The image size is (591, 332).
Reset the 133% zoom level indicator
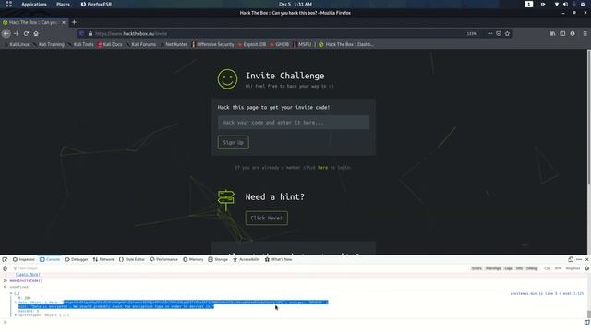(472, 33)
